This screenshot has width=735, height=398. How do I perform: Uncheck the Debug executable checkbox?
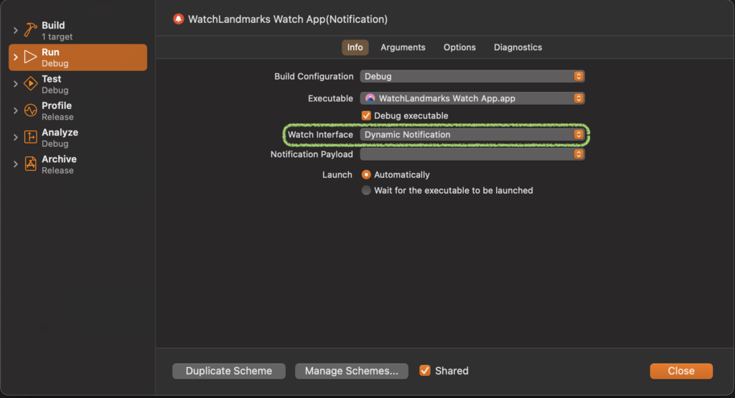(366, 115)
